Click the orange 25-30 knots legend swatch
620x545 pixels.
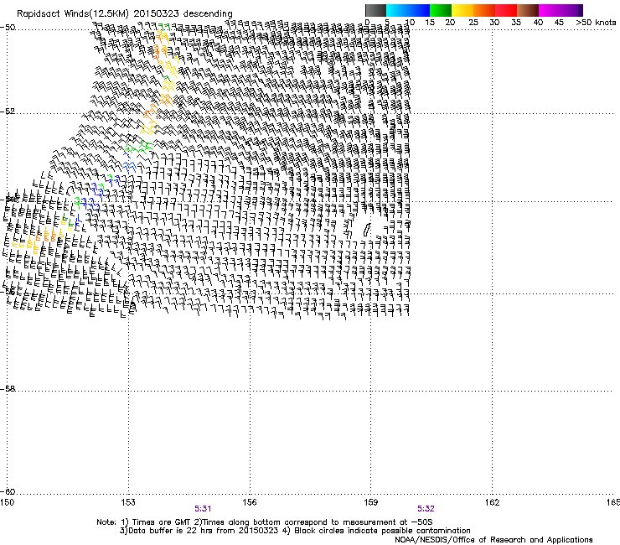tap(484, 10)
